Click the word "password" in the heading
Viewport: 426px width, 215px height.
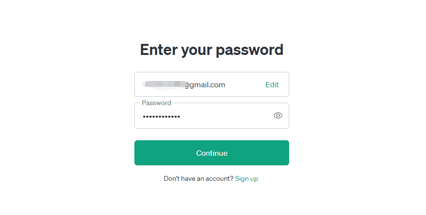(x=250, y=50)
